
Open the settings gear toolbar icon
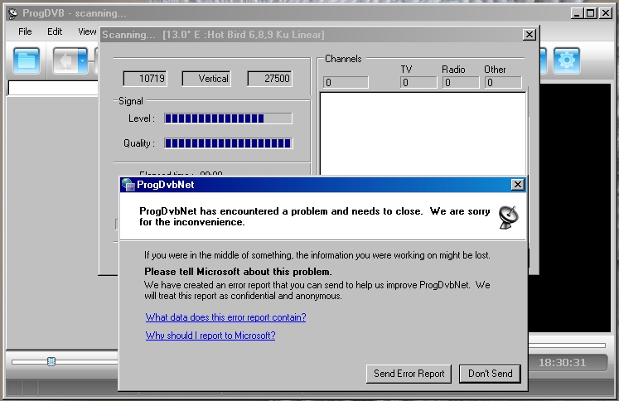pyautogui.click(x=567, y=60)
